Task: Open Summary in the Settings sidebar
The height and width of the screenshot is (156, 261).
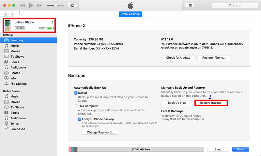Action: [x=17, y=40]
